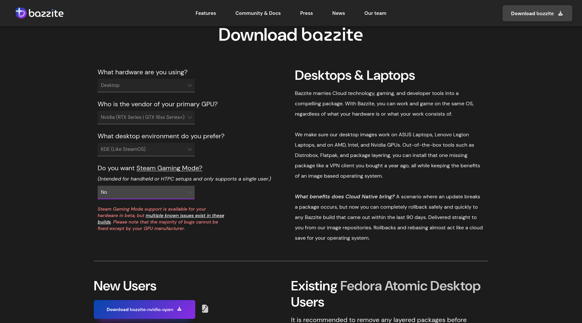Follow the Steam Gaming Mode? link
The image size is (582, 323).
tap(169, 168)
